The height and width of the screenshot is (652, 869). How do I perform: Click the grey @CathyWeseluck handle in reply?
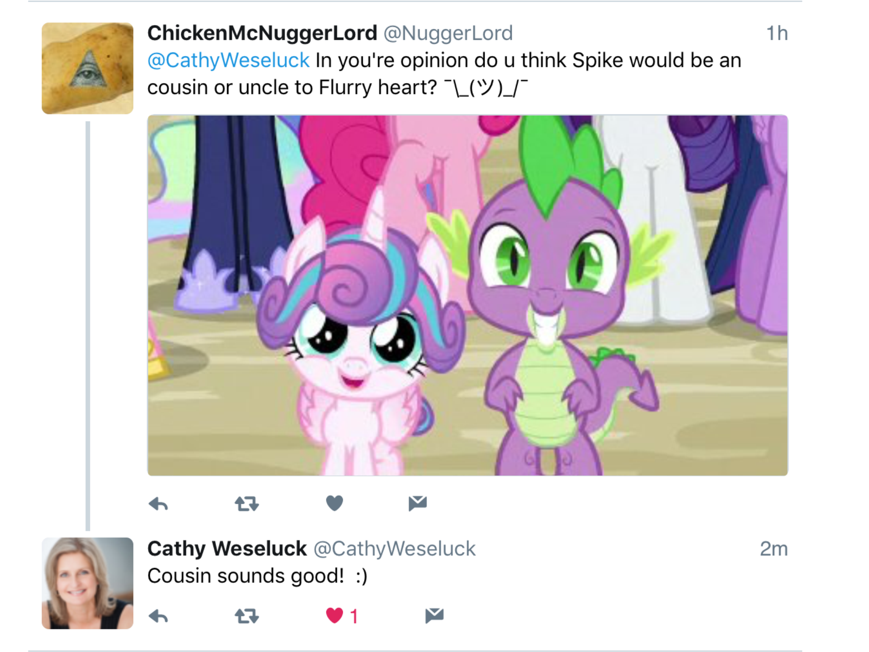point(395,549)
